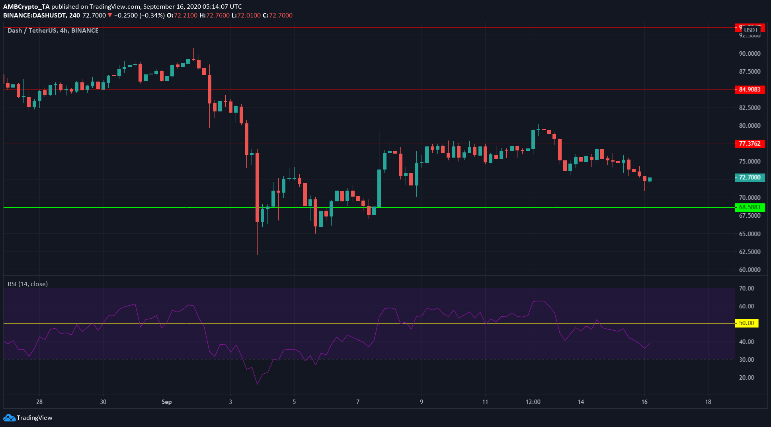Click the 90.0000 price axis tick
Image resolution: width=771 pixels, height=427 pixels.
pyautogui.click(x=750, y=54)
